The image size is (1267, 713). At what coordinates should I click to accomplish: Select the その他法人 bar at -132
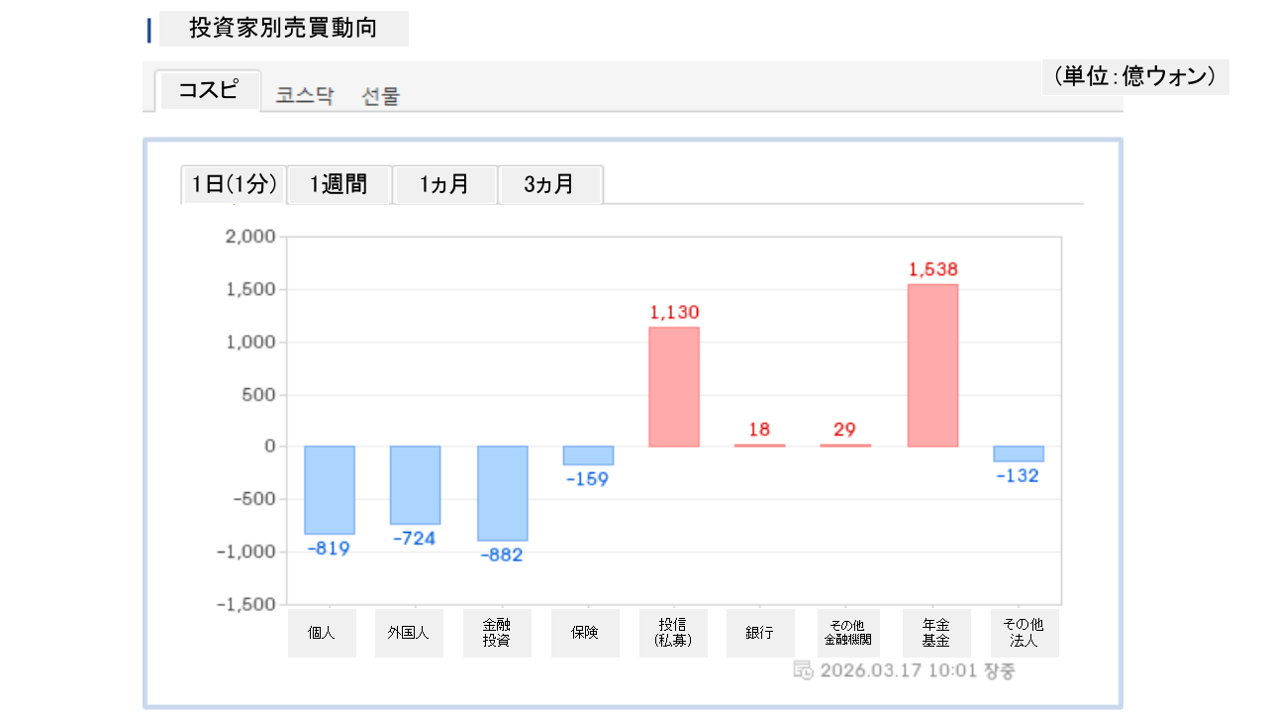point(1019,455)
